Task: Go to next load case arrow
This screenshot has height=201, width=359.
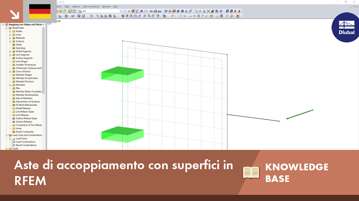Action: coord(129,11)
